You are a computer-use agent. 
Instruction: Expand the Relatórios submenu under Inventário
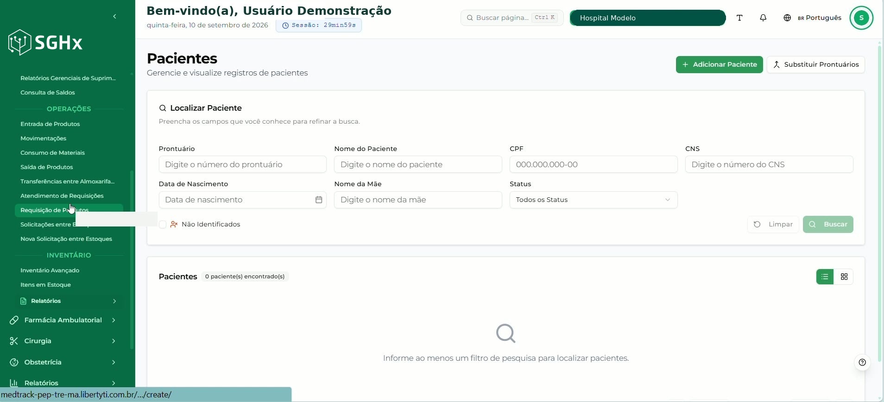[x=69, y=301]
